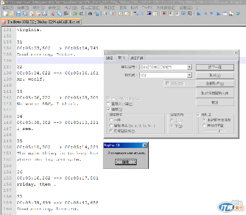Viewport: 246px width, 215px height.
Task: Click the Print toolbar icon
Action: click(x=45, y=14)
